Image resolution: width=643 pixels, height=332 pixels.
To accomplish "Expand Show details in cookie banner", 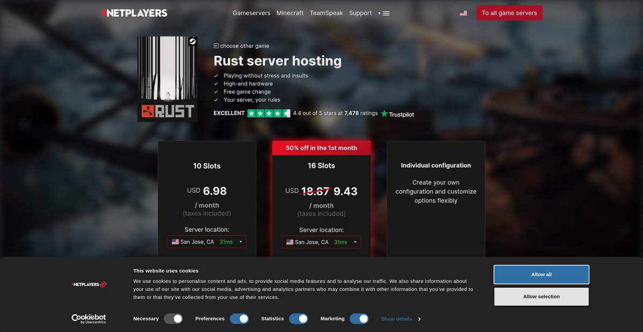I will [x=400, y=319].
